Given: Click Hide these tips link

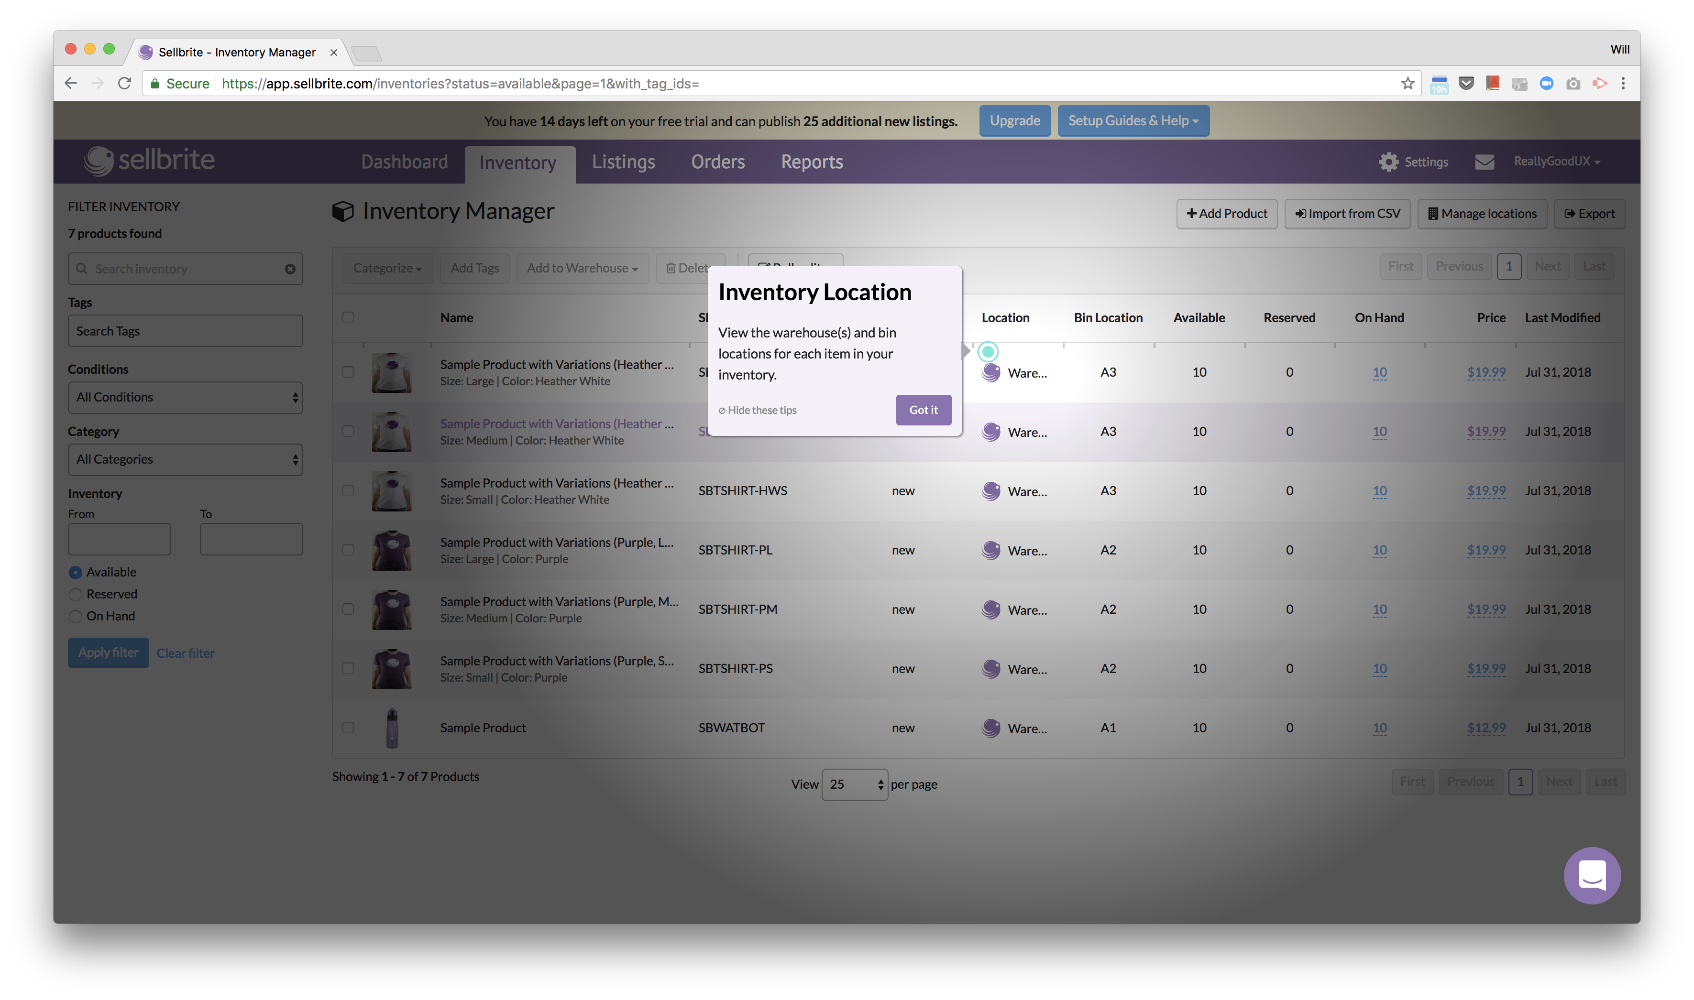Looking at the screenshot, I should pyautogui.click(x=758, y=411).
